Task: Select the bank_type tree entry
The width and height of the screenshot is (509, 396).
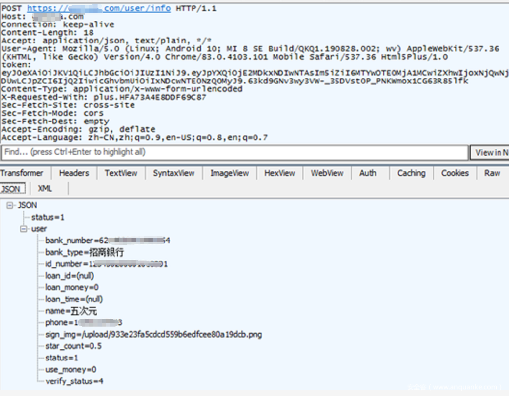Action: (84, 253)
